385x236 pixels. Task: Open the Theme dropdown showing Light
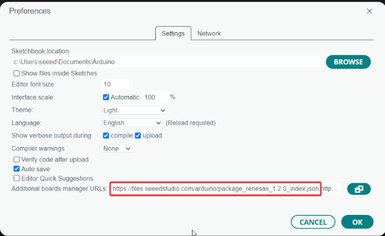[134, 110]
